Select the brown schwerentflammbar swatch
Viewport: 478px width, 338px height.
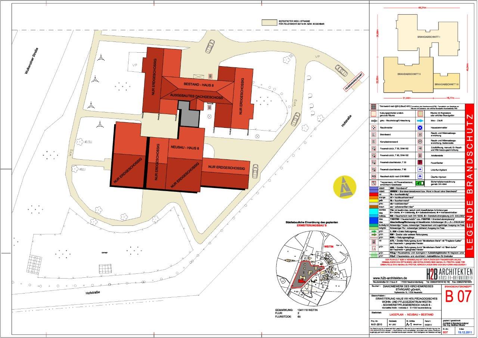coord(374,207)
